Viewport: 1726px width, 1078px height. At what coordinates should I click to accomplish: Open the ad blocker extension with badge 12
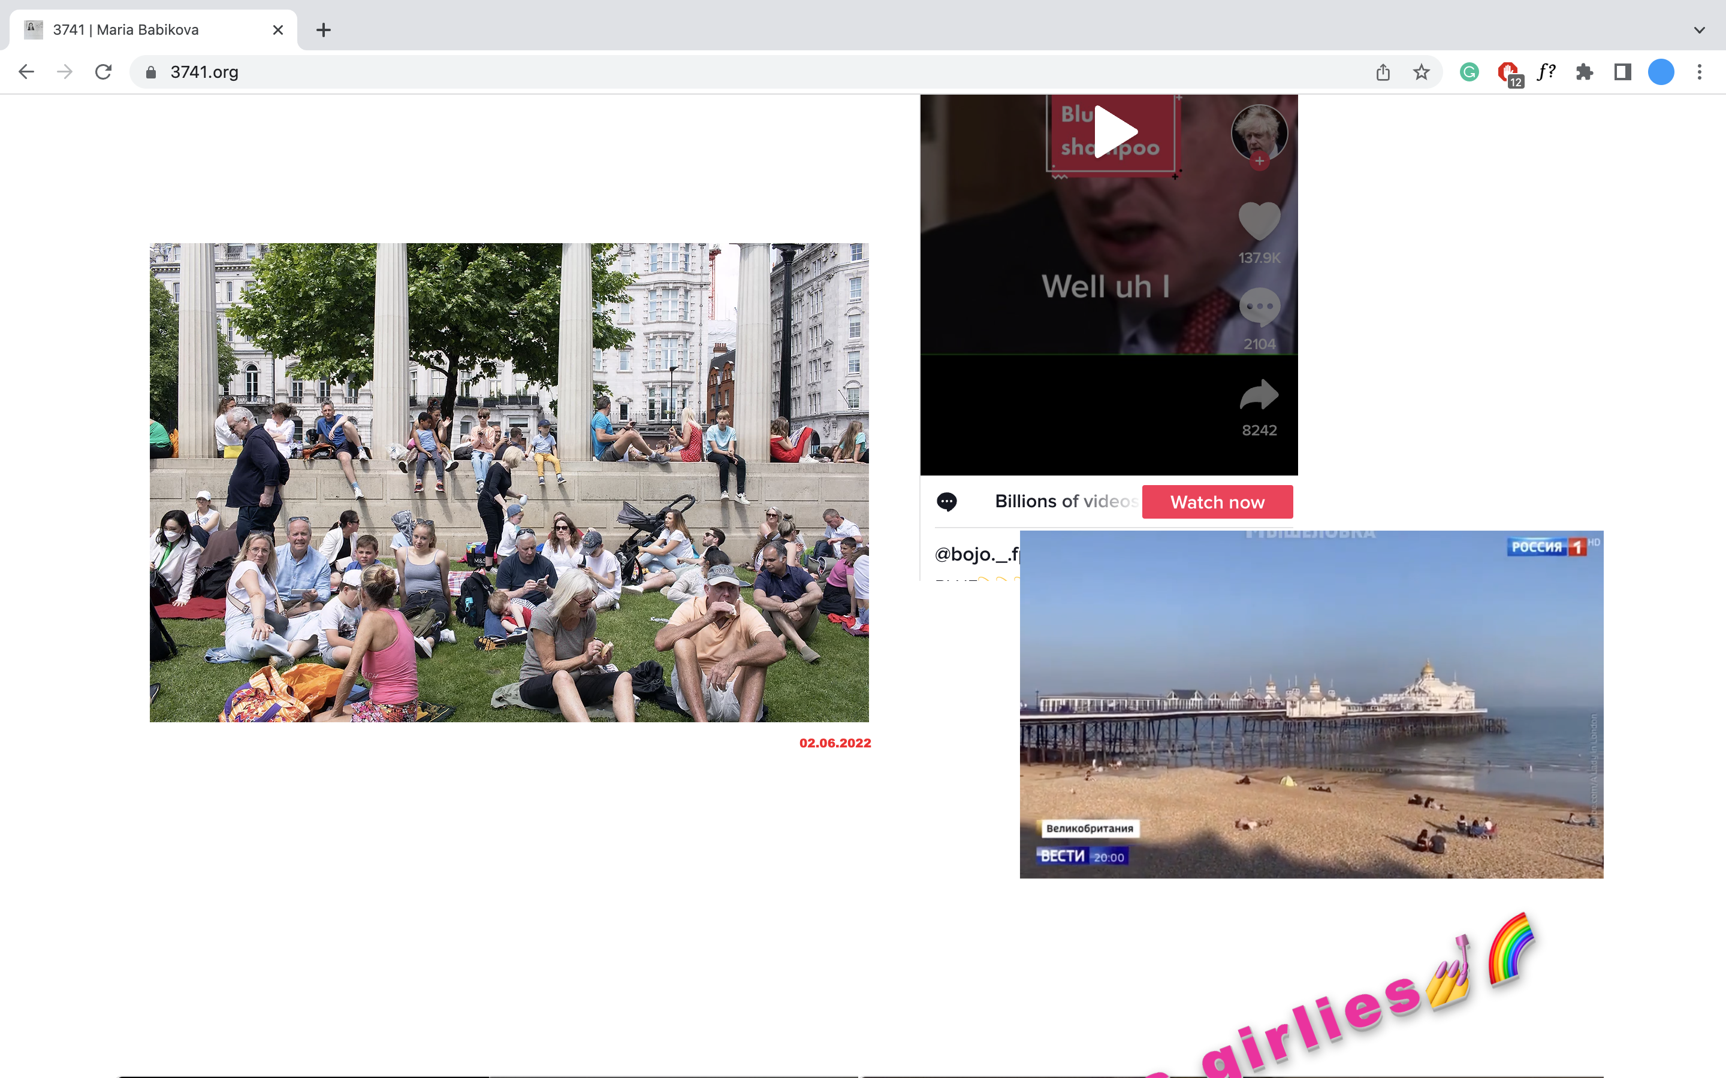pyautogui.click(x=1508, y=72)
